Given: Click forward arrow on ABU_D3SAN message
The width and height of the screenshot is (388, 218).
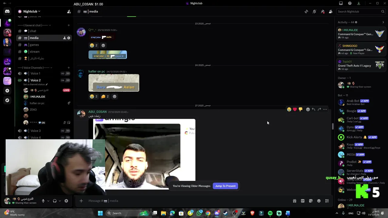Looking at the screenshot, I should 319,109.
